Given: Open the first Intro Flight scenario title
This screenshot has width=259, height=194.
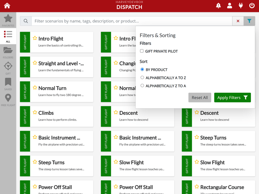Looking at the screenshot, I should (51, 39).
